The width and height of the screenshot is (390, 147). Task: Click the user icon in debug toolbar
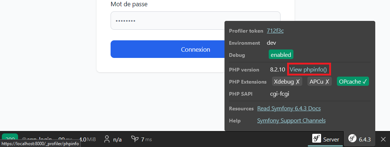(107, 139)
